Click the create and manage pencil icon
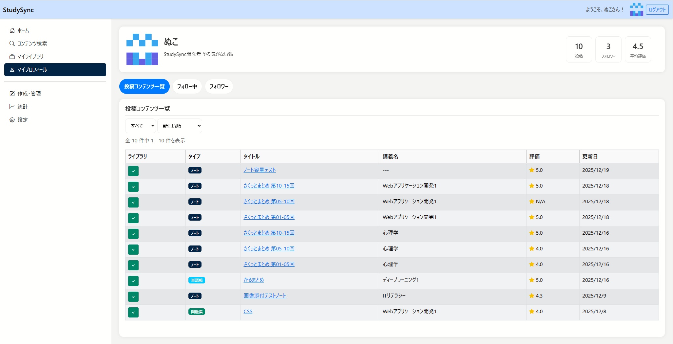Screen dimensions: 673x344 pos(12,94)
